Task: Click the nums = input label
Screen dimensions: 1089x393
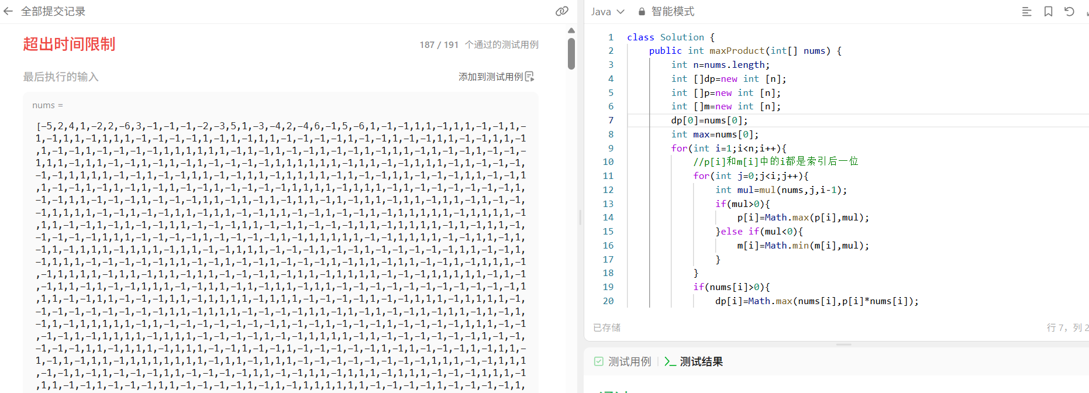Action: [x=47, y=105]
